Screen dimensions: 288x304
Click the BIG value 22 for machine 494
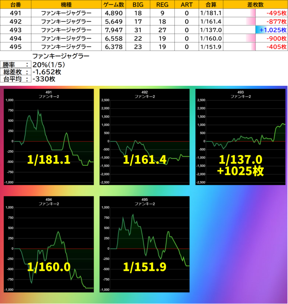pos(138,38)
